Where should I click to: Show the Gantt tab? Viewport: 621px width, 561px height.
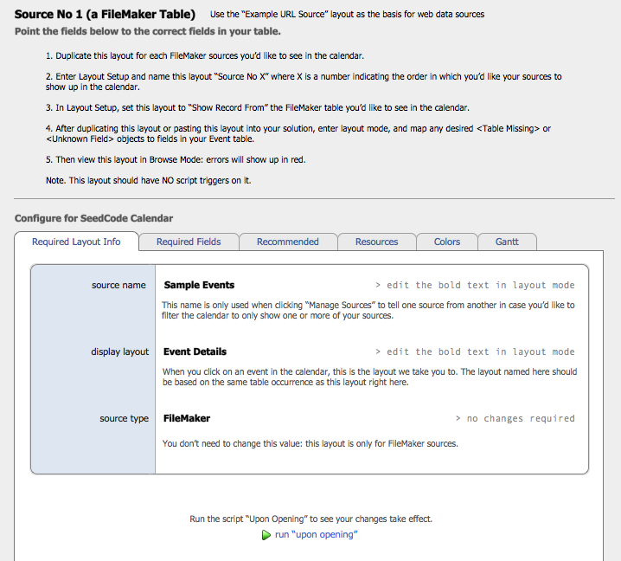coord(507,242)
